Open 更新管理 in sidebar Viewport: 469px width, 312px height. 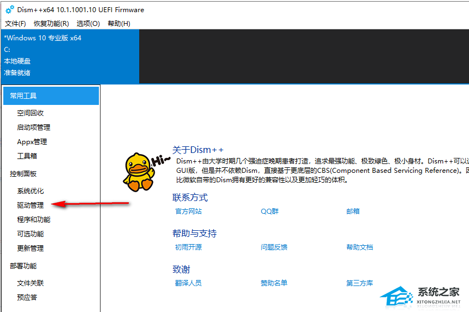click(x=30, y=248)
